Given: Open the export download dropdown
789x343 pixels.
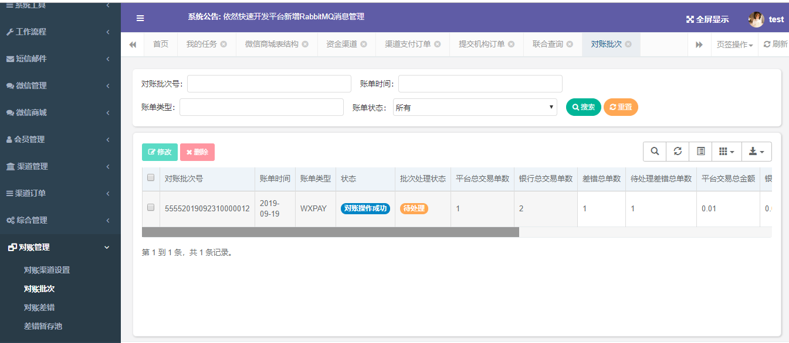Looking at the screenshot, I should pos(757,152).
